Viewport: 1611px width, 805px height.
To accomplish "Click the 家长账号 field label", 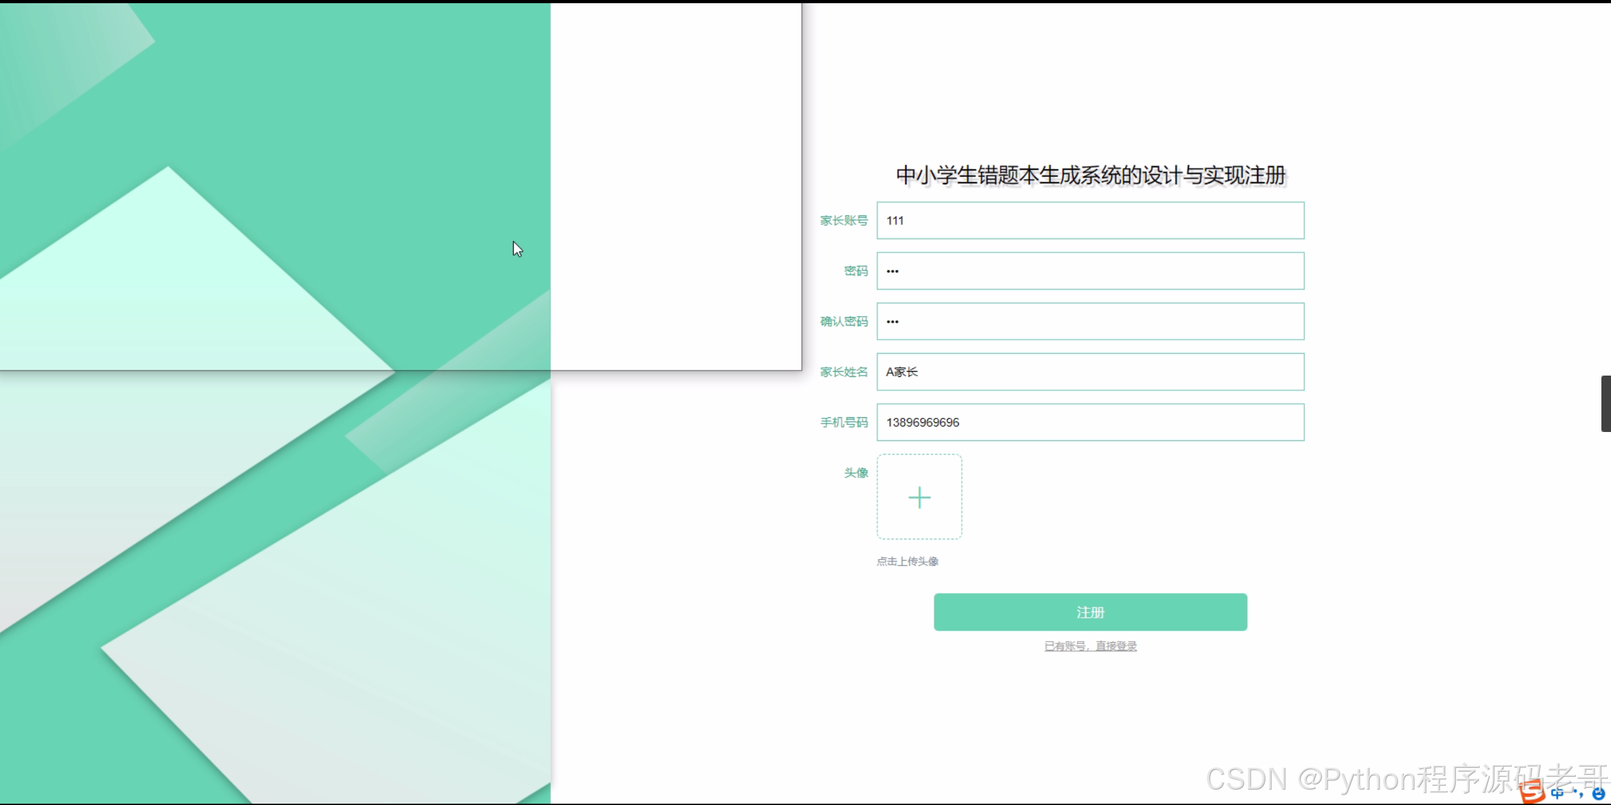I will tap(843, 220).
